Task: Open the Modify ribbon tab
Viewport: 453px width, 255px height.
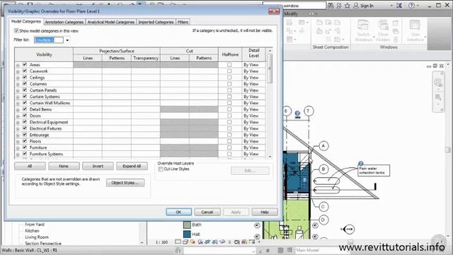Action: 291,14
